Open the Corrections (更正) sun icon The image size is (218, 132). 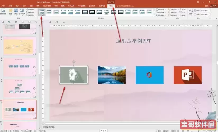click(x=11, y=12)
